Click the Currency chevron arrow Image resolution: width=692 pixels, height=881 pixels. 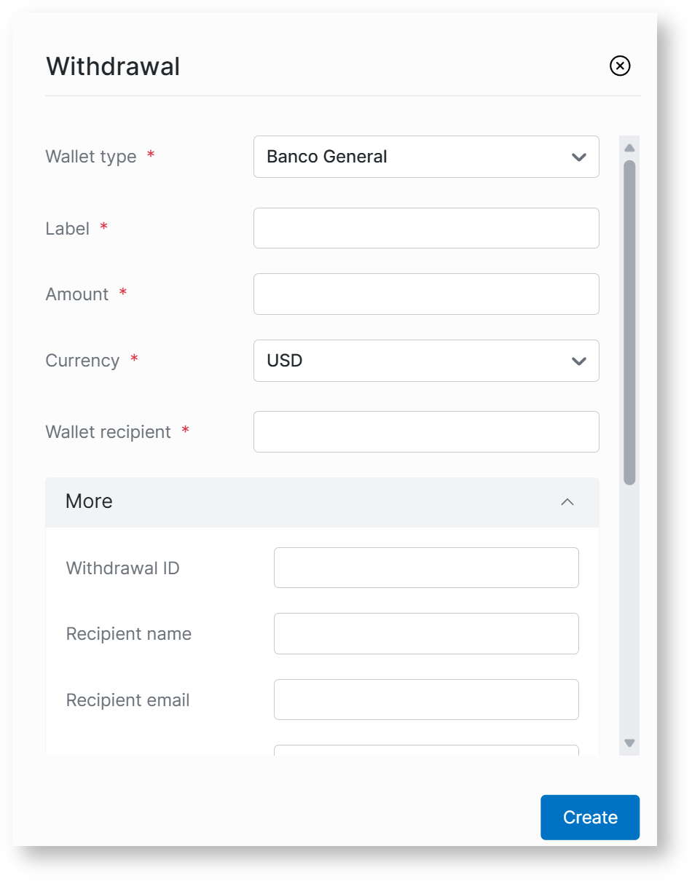point(579,361)
